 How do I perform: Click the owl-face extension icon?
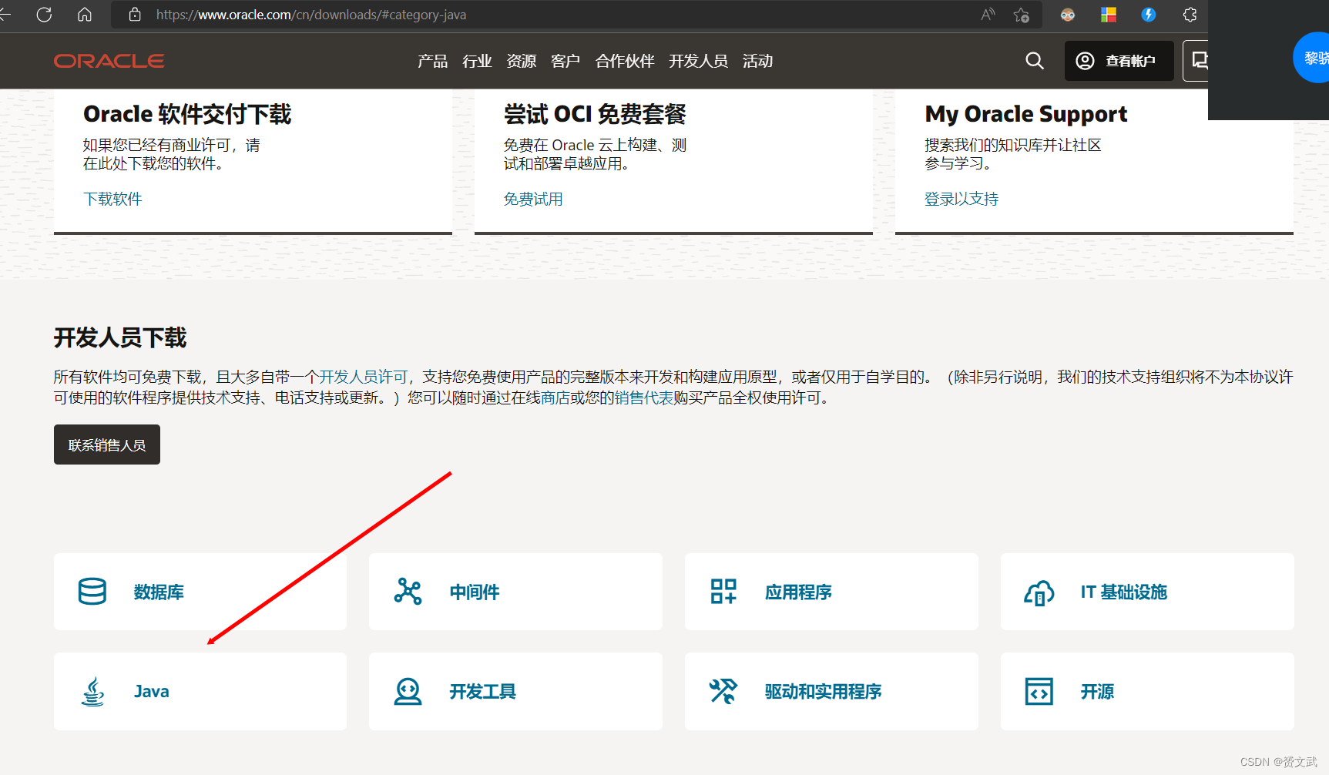coord(1068,15)
